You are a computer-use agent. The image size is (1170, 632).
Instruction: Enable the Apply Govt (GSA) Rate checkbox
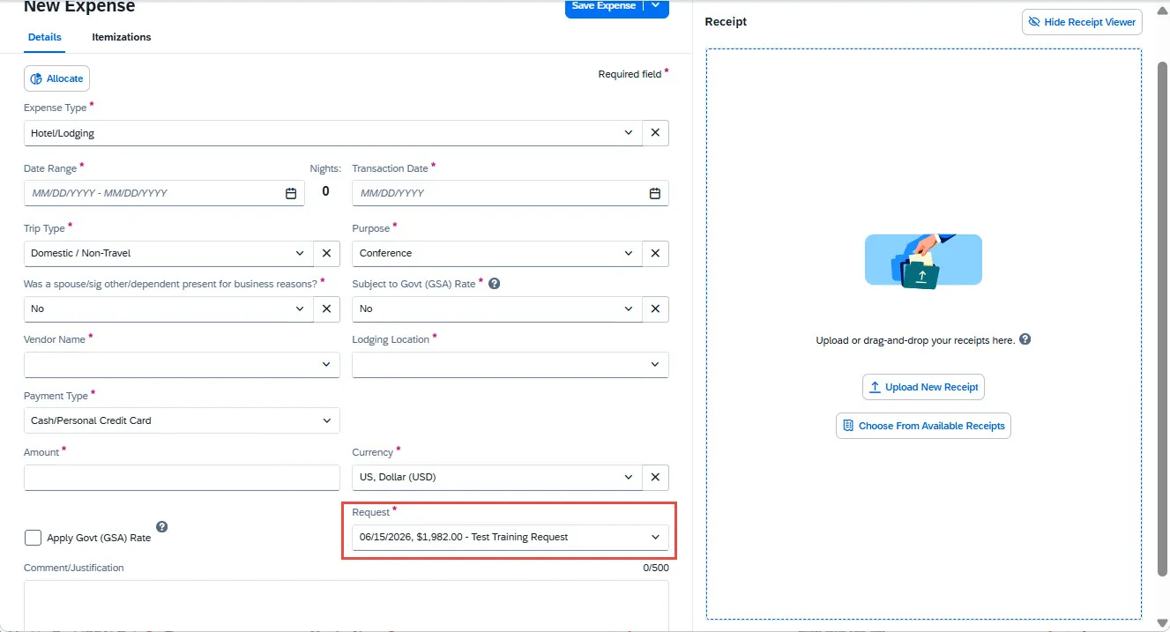click(x=33, y=538)
